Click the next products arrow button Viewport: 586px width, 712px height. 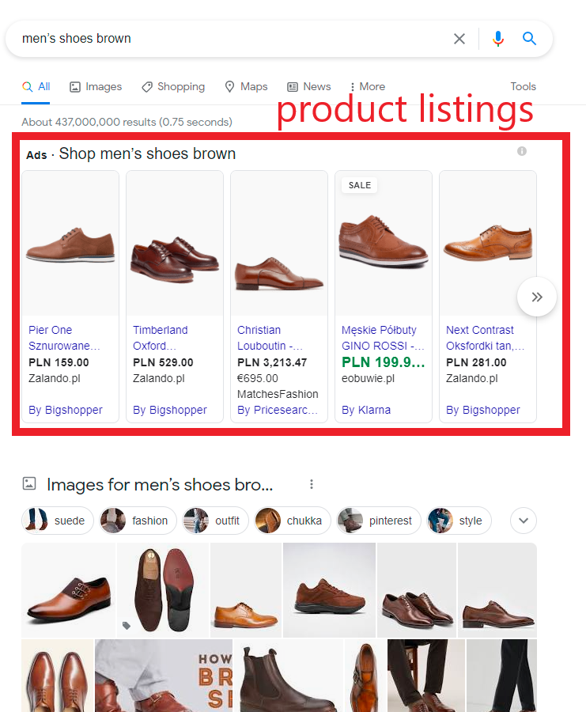point(537,297)
